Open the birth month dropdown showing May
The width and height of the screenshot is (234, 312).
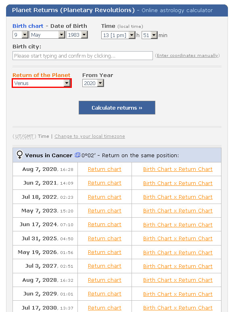pyautogui.click(x=47, y=35)
